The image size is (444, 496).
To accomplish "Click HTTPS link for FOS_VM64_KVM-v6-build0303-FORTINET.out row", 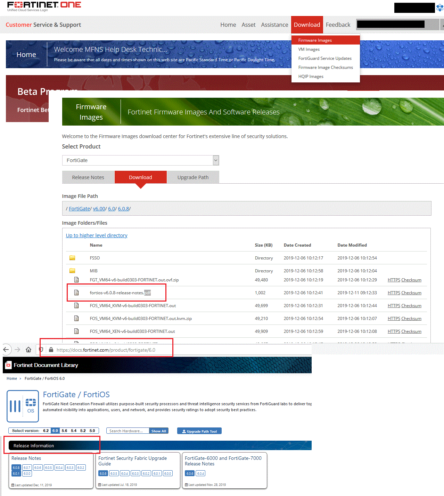I will pyautogui.click(x=394, y=306).
